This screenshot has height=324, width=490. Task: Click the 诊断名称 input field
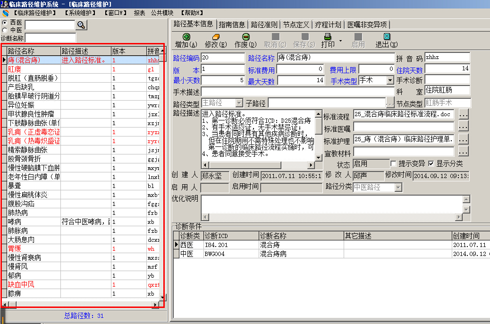coord(51,38)
